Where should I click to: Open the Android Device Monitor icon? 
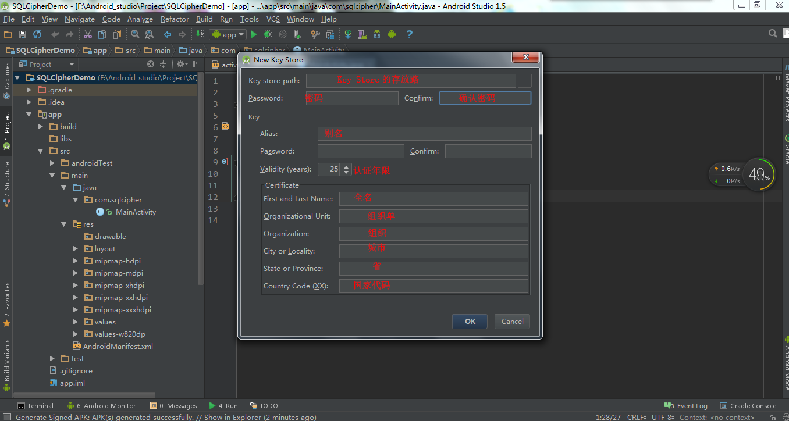tap(392, 34)
